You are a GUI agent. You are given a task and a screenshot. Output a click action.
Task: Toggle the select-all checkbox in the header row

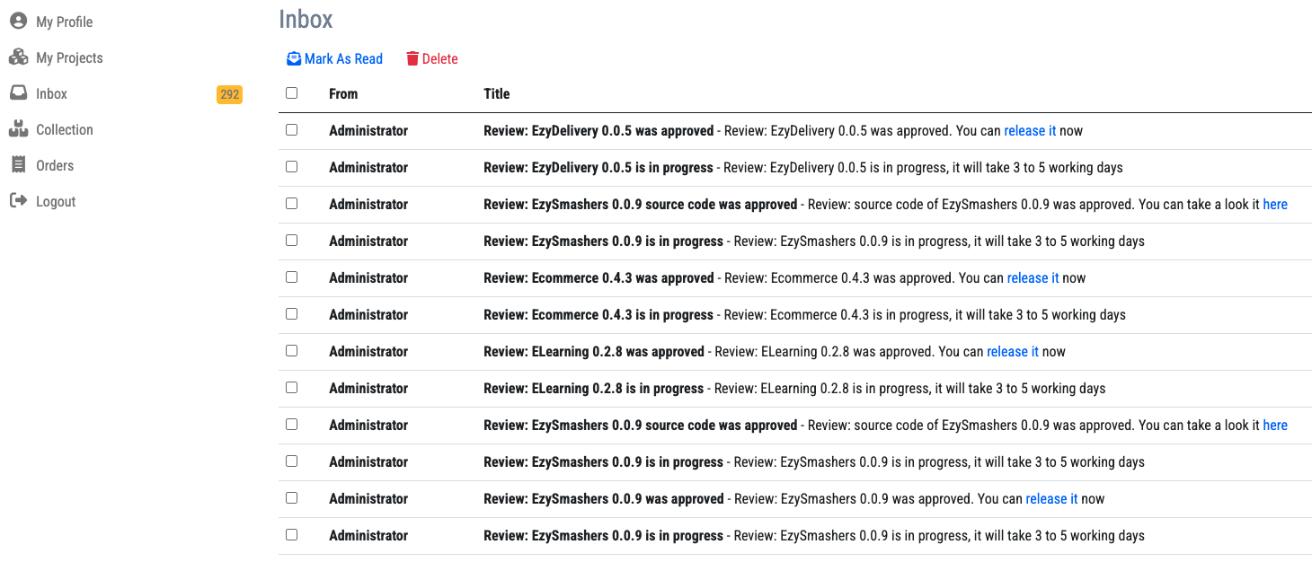[291, 92]
